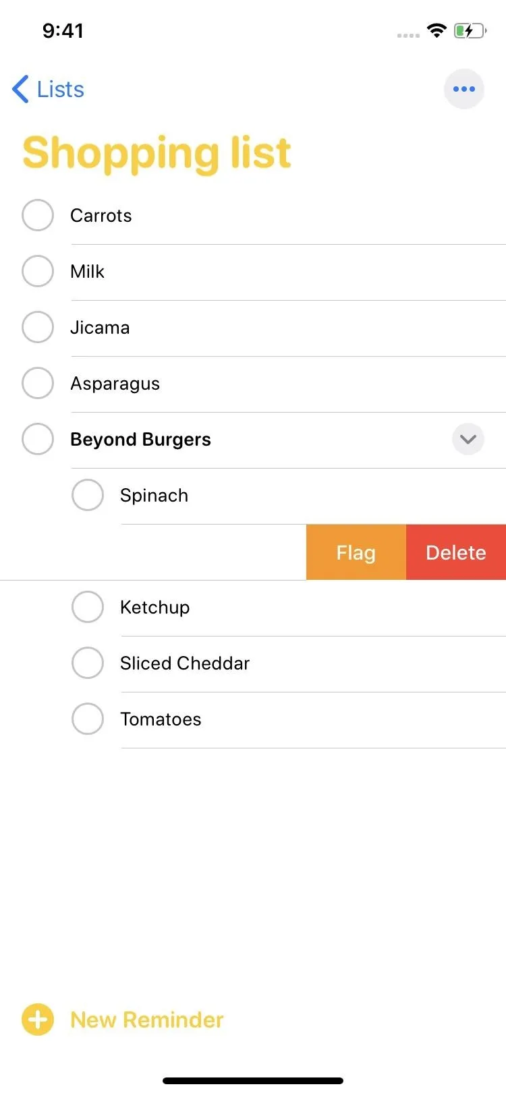Tap the Shopping list title
Screen dimensions: 506x1095
point(157,154)
